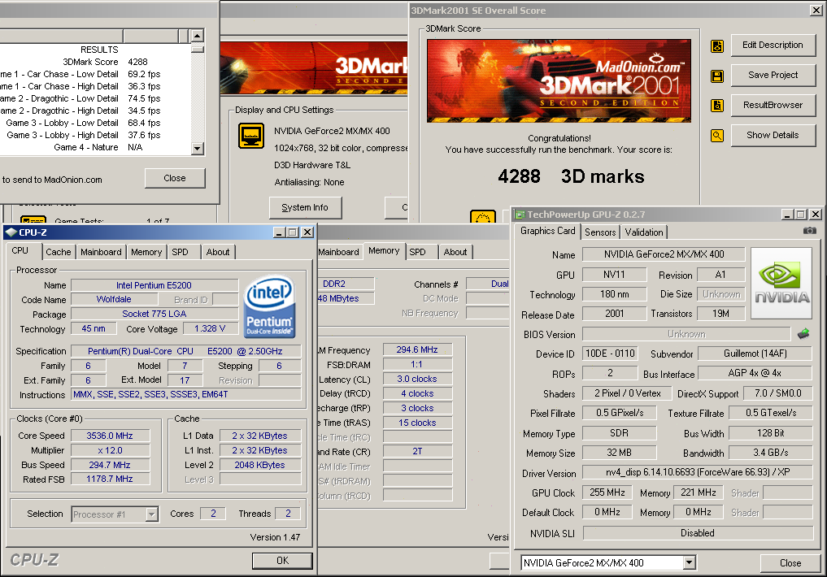
Task: Click the Edit Description icon
Action: pyautogui.click(x=716, y=46)
